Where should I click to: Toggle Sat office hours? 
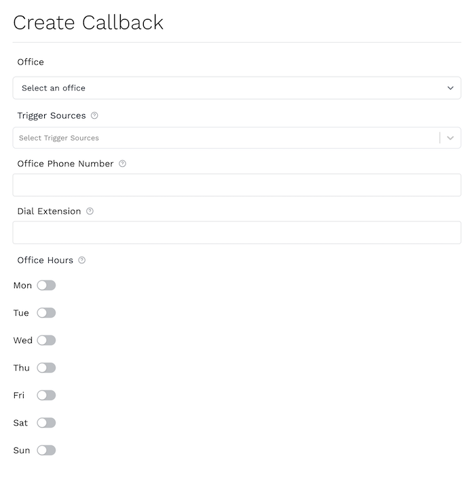[46, 423]
